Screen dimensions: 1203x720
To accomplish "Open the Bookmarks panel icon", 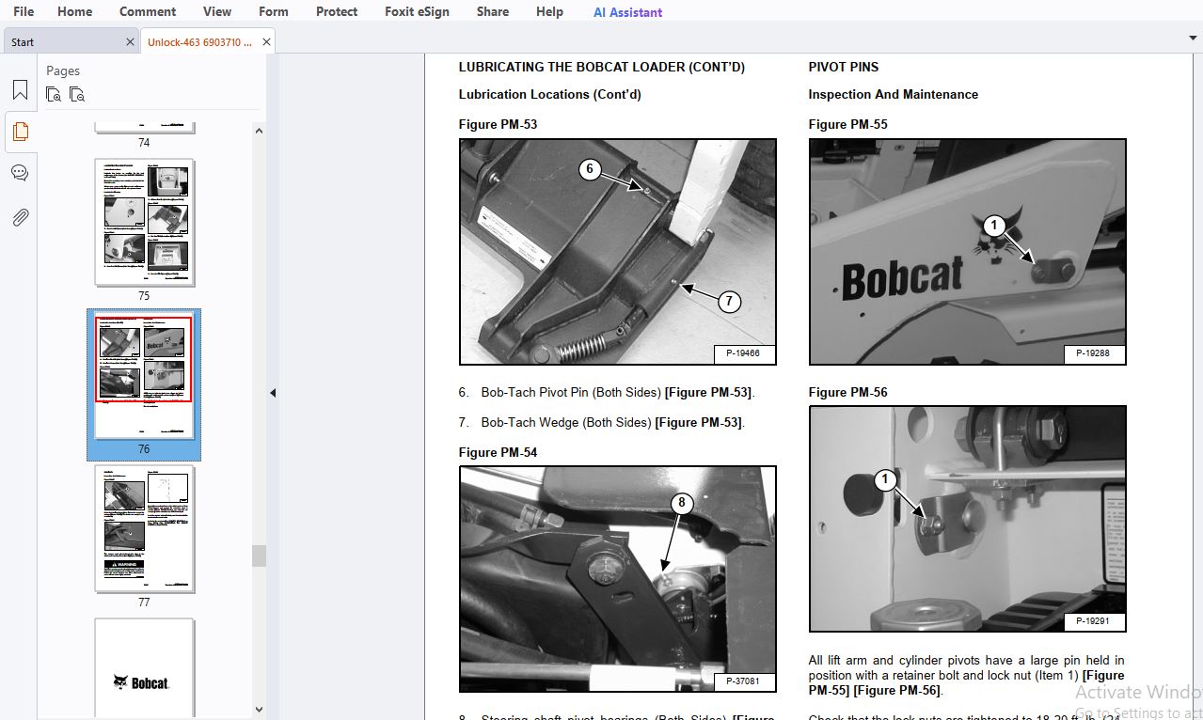I will pos(20,90).
